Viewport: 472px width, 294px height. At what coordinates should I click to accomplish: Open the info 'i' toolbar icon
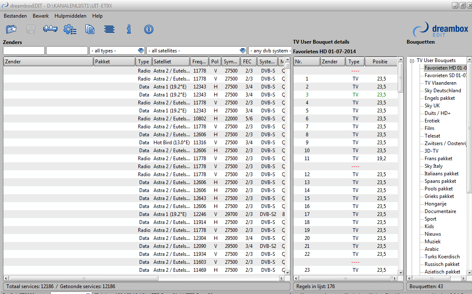pyautogui.click(x=129, y=29)
